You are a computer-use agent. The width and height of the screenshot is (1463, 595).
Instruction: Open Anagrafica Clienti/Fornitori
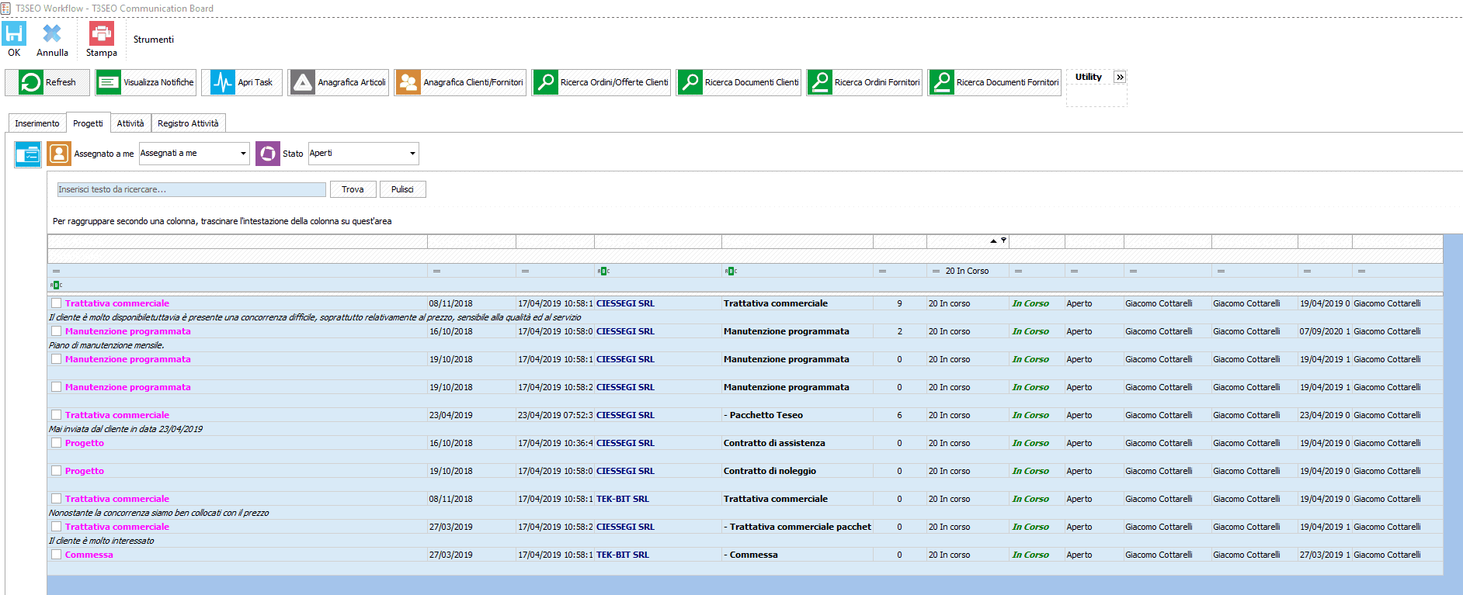click(x=460, y=82)
